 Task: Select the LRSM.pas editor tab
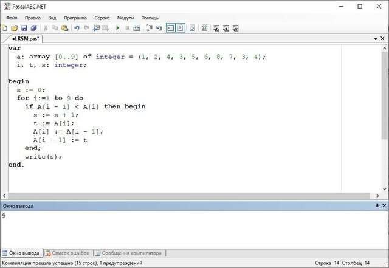pyautogui.click(x=26, y=38)
